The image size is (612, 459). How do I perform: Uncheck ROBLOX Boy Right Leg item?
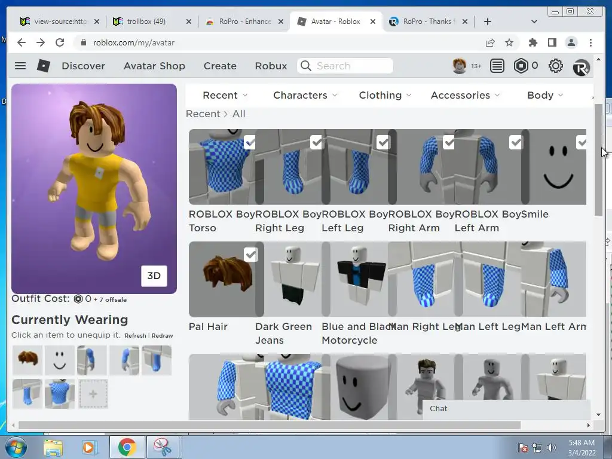tap(316, 142)
